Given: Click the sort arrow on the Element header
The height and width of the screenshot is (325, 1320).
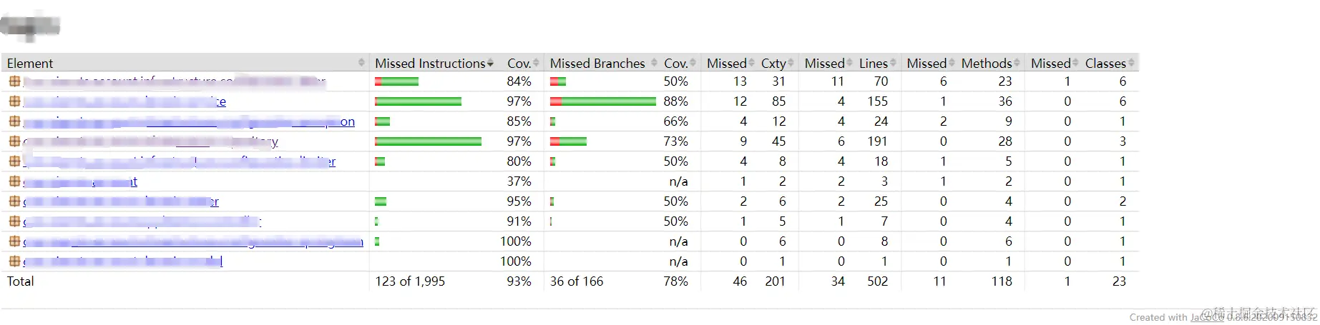Looking at the screenshot, I should 361,63.
